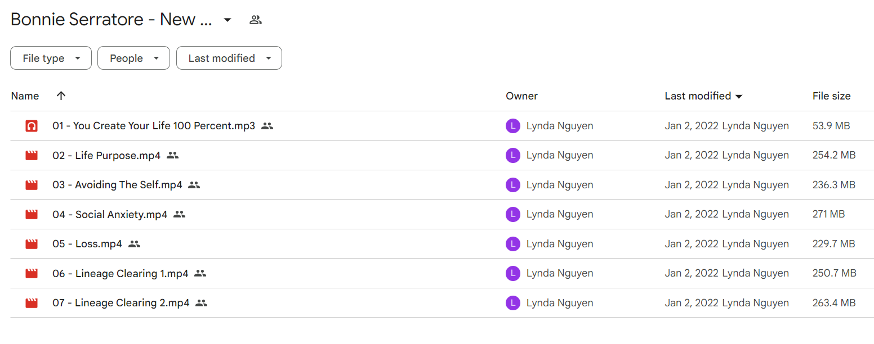Image resolution: width=874 pixels, height=344 pixels.
Task: Click shared icon next to 06 - Lineage Clearing 1.mp4
Action: pos(200,273)
